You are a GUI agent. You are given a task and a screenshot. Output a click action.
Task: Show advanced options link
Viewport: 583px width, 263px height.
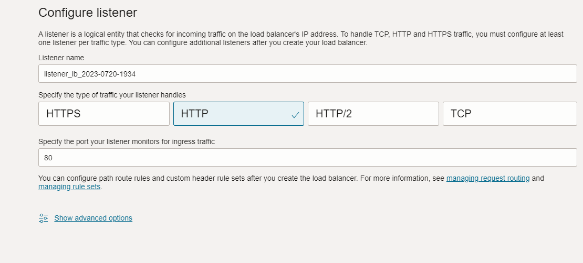click(93, 218)
